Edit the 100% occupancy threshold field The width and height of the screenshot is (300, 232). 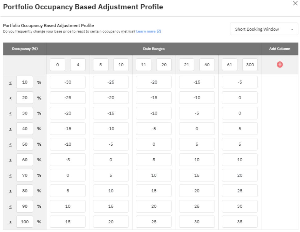(25, 222)
